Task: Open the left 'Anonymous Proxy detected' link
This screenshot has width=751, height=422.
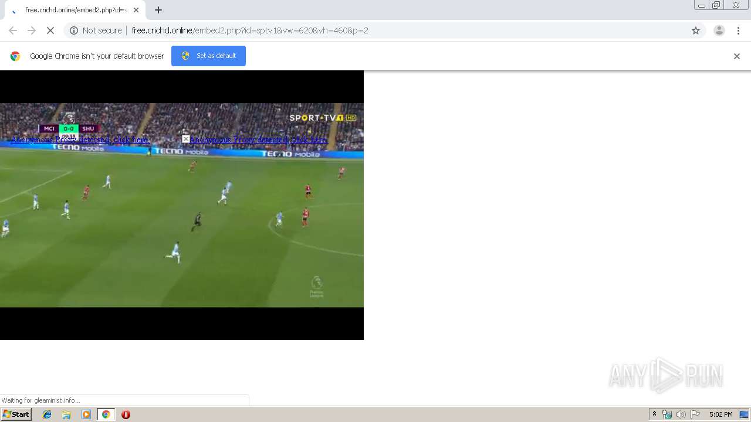Action: (x=80, y=139)
